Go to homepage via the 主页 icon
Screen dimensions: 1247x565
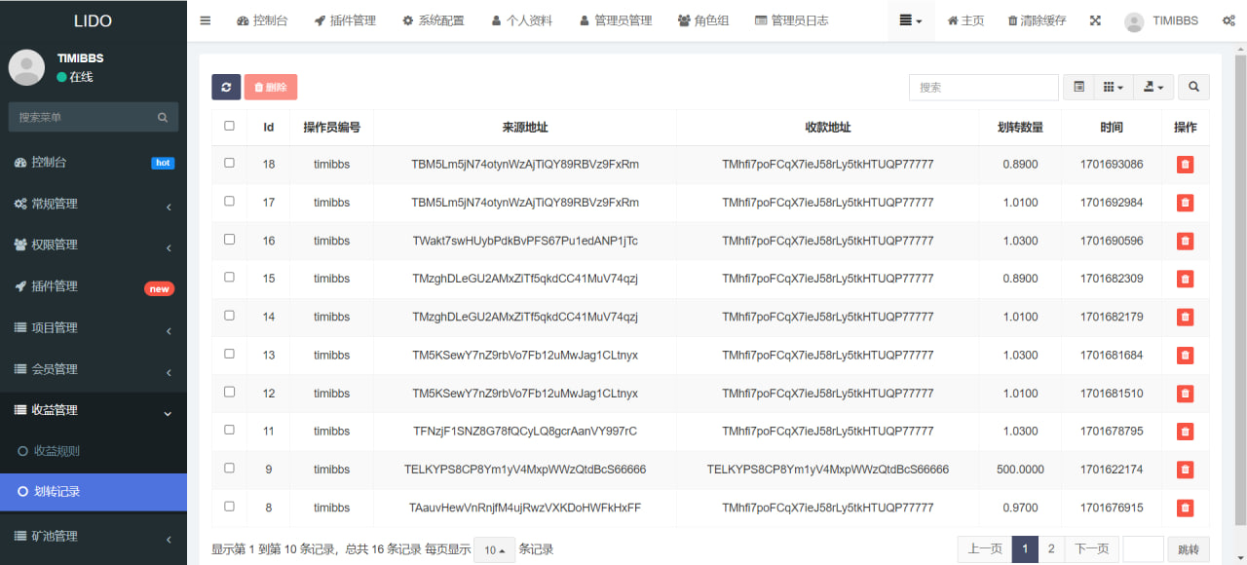tap(964, 19)
